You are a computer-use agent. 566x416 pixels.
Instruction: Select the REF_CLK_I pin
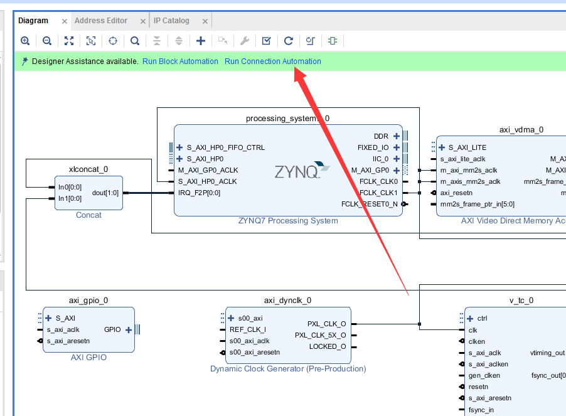point(248,329)
